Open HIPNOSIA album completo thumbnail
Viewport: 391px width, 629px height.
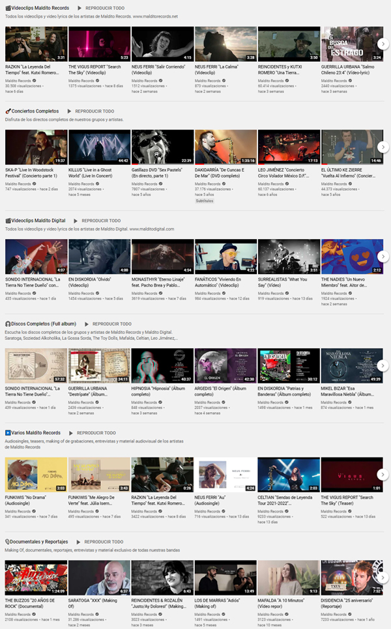(x=162, y=365)
